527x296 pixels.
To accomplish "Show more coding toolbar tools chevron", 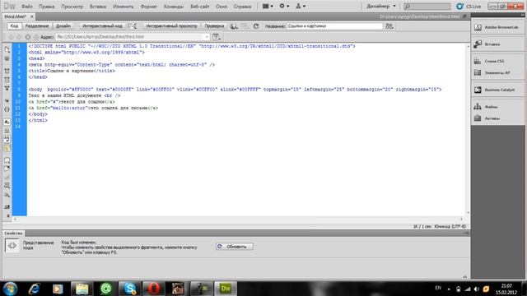I will 7,216.
